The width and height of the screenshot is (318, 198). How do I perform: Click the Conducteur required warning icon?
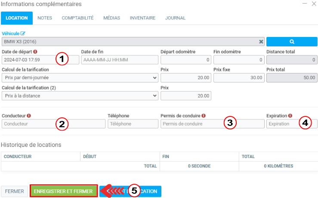click(29, 116)
